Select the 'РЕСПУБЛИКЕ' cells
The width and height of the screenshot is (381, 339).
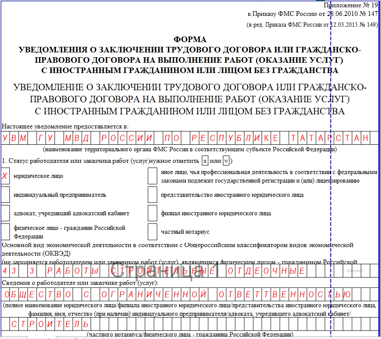pyautogui.click(x=235, y=138)
